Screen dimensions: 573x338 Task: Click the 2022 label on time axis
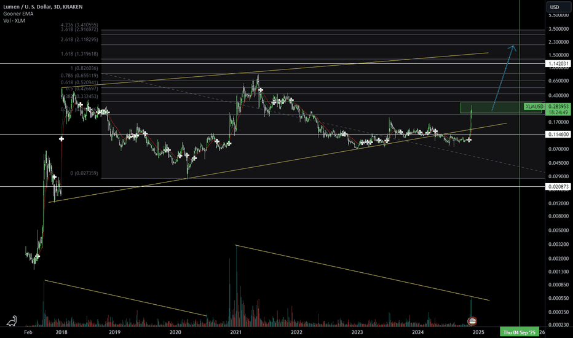(296, 332)
